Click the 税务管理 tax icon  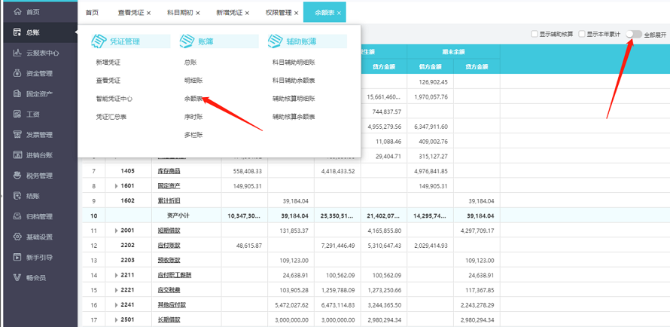click(x=17, y=176)
